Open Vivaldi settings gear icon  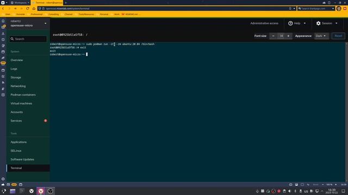3,179
